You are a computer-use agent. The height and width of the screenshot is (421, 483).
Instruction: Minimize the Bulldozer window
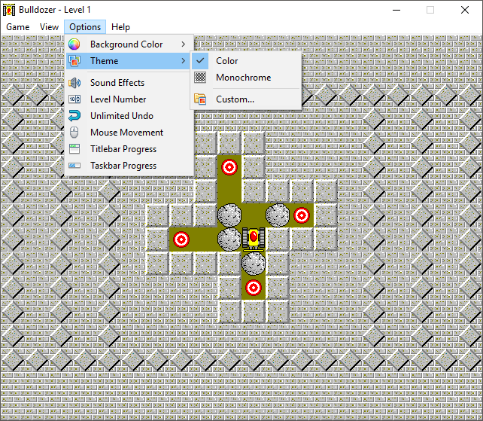tap(396, 10)
